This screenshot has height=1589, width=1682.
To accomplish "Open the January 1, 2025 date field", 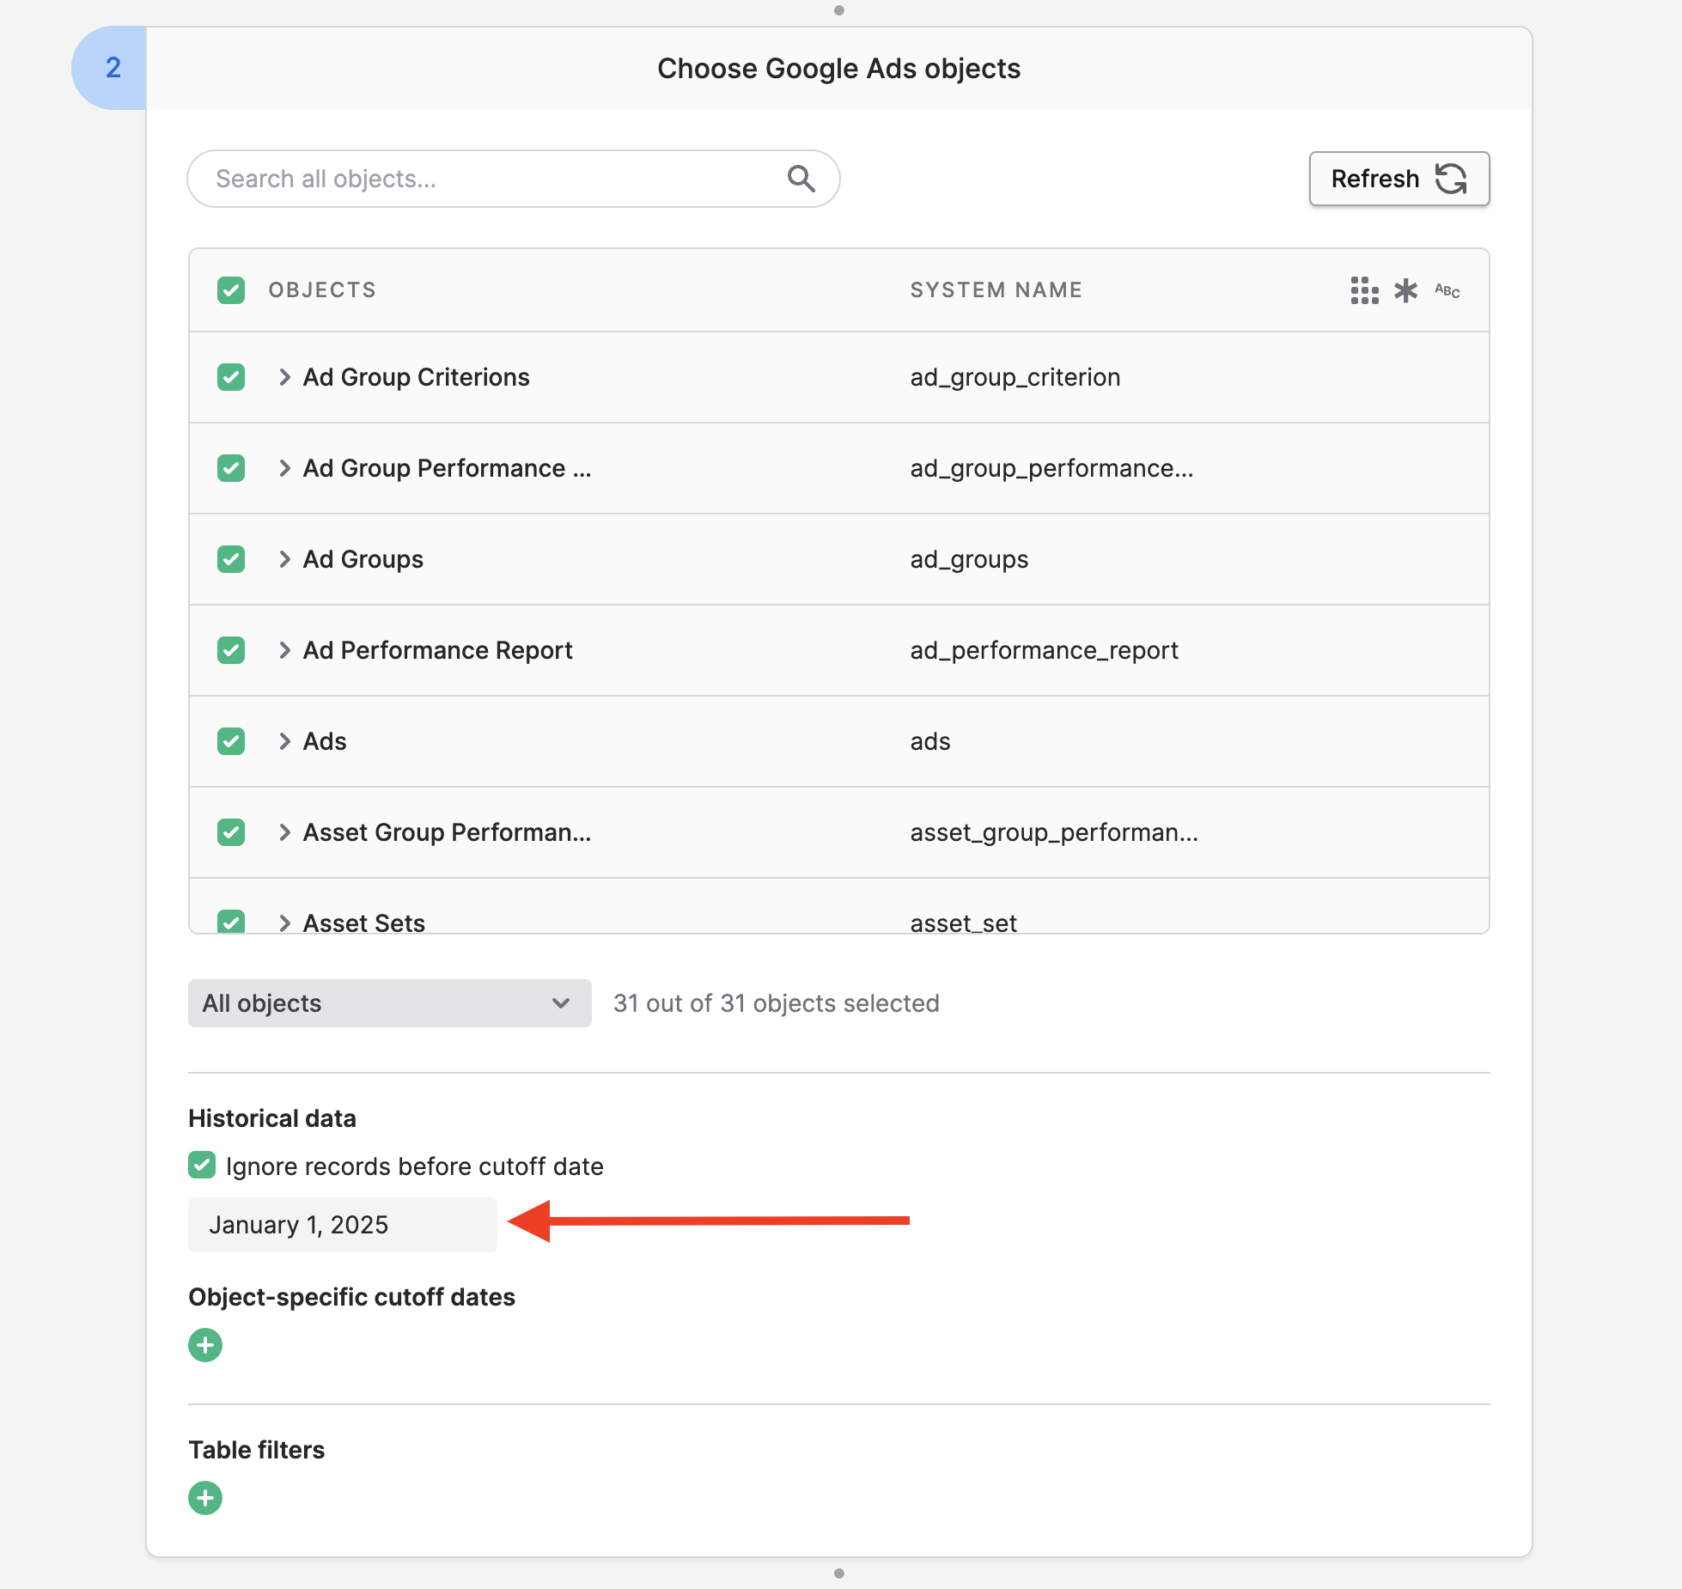I will (342, 1225).
